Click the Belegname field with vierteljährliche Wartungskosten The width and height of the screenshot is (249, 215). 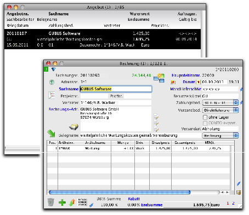click(140, 136)
